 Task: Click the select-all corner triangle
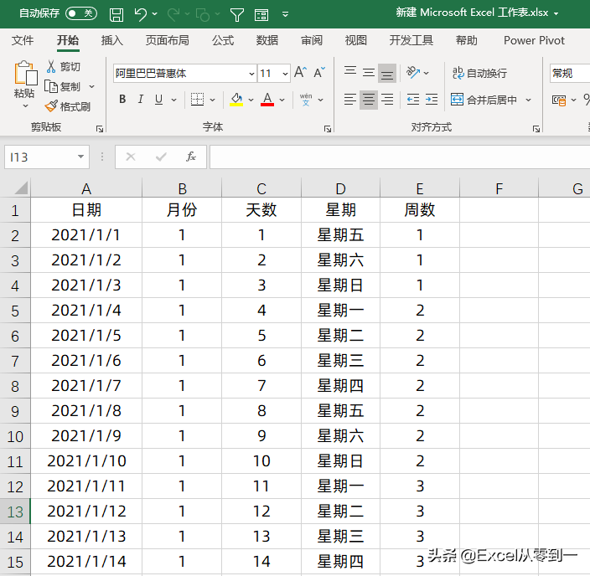click(x=20, y=188)
